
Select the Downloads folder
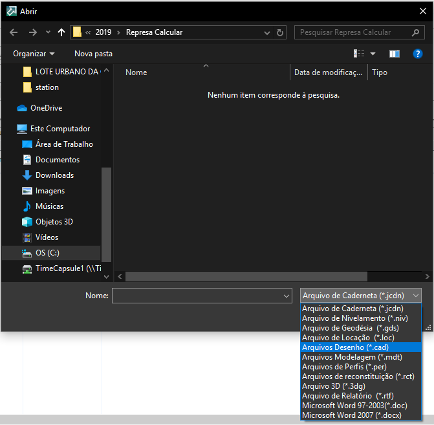(x=54, y=175)
